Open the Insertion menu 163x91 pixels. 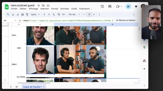tap(45, 9)
